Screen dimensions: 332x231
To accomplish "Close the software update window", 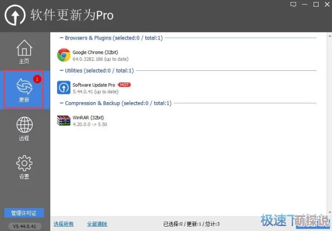I will click(x=327, y=4).
